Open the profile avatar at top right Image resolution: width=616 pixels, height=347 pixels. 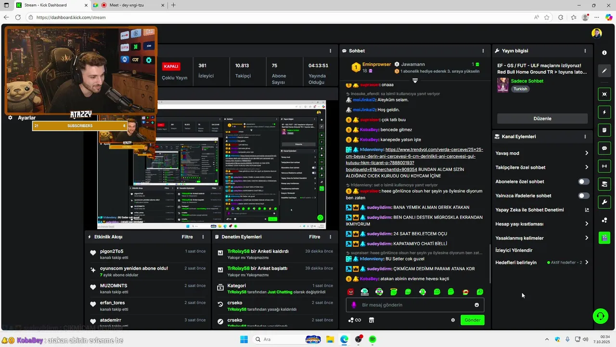(597, 33)
